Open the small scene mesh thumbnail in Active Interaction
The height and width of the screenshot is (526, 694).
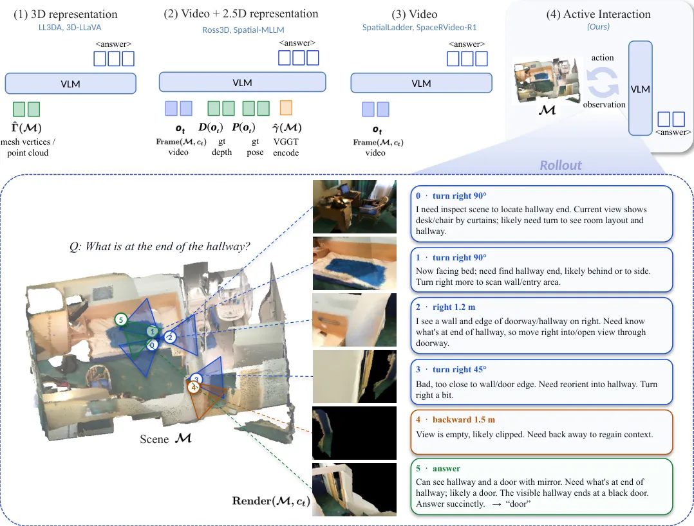tap(546, 81)
